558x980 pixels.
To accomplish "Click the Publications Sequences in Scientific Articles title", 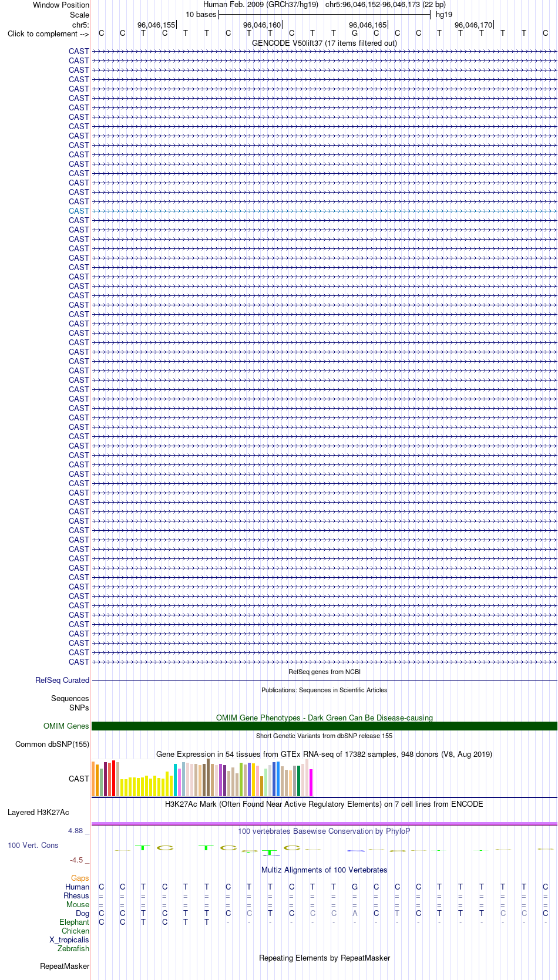I will pyautogui.click(x=324, y=690).
